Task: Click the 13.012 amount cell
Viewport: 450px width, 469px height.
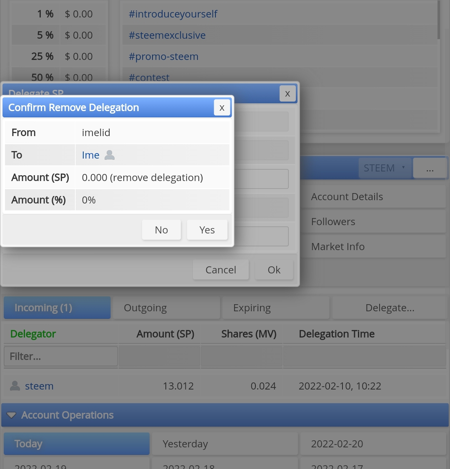Action: coord(178,386)
